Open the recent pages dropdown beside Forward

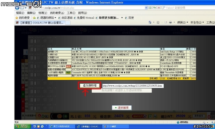click(26, 8)
